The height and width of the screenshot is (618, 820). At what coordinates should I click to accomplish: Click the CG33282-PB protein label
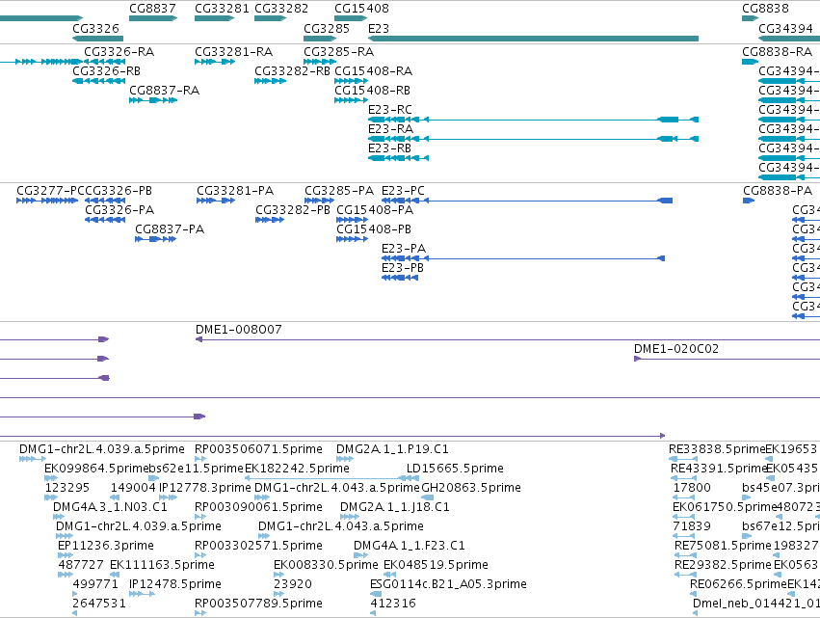pos(293,210)
